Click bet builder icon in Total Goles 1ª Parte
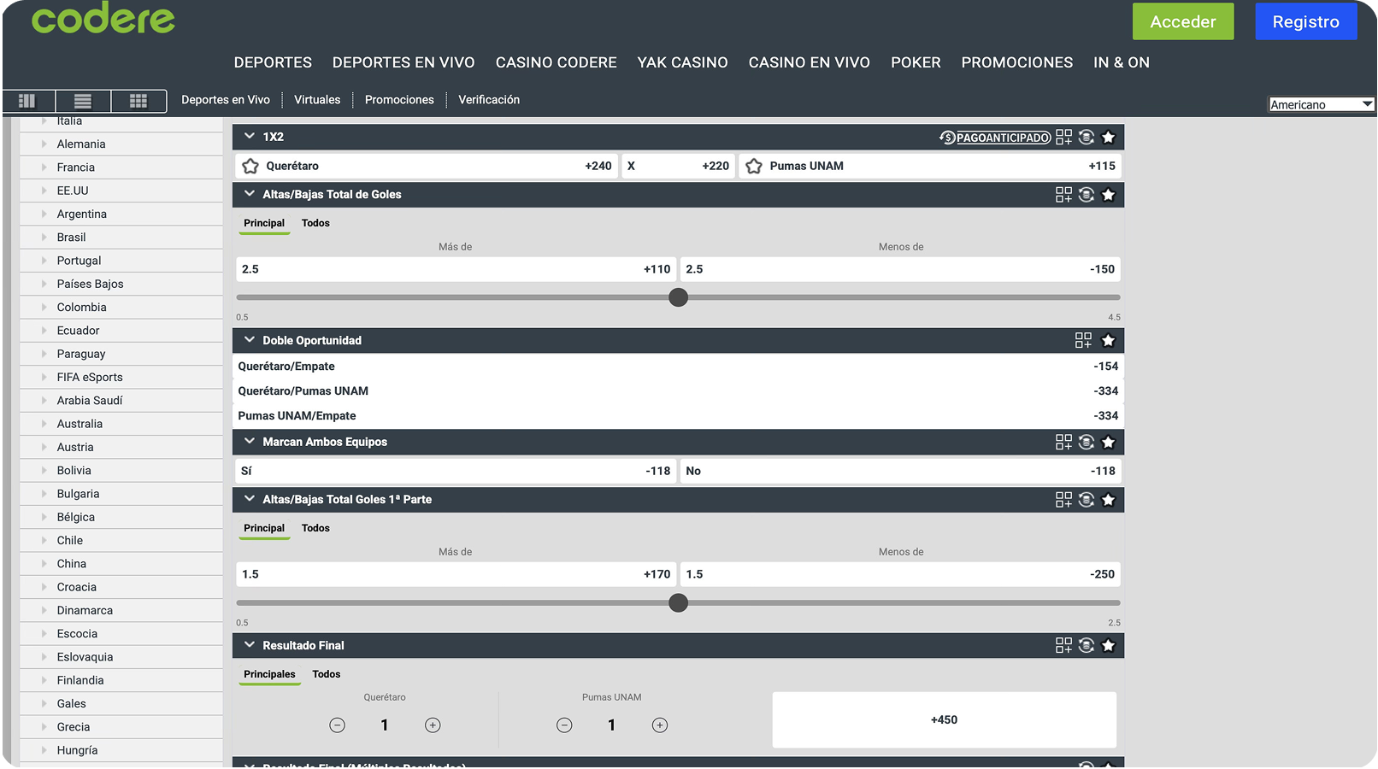 (x=1063, y=500)
